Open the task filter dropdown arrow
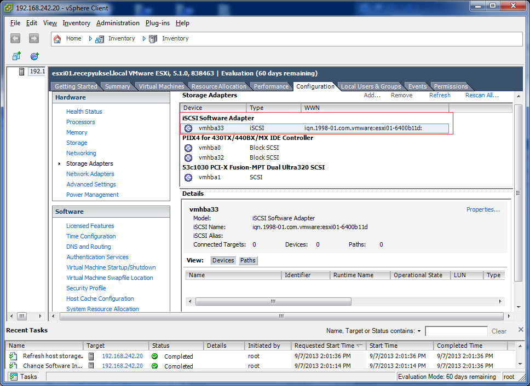Image resolution: width=530 pixels, height=386 pixels. tap(419, 331)
